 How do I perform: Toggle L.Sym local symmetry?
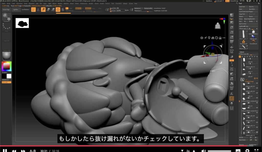pyautogui.click(x=232, y=52)
